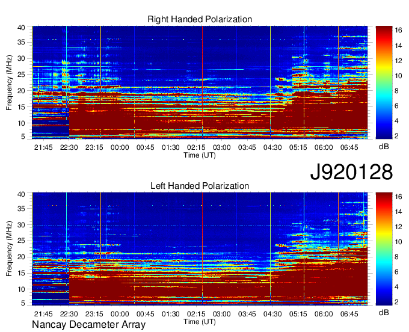Viewport: 409px width, 332px height.
Task: Click the 21:45 time tick on top plot
Action: (43, 147)
